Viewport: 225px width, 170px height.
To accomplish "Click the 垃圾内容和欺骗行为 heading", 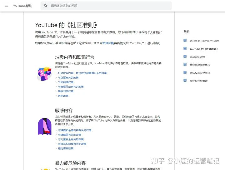I will (x=75, y=57).
